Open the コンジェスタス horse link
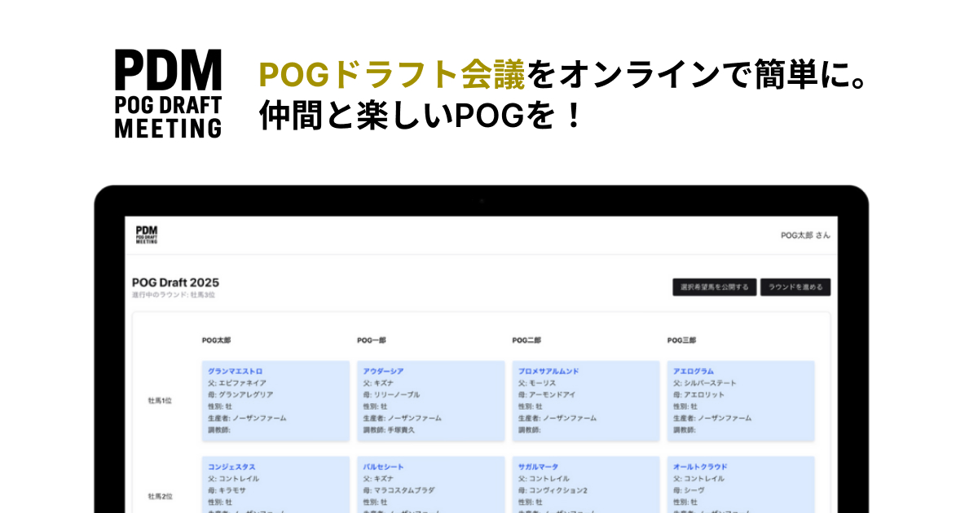 (233, 466)
